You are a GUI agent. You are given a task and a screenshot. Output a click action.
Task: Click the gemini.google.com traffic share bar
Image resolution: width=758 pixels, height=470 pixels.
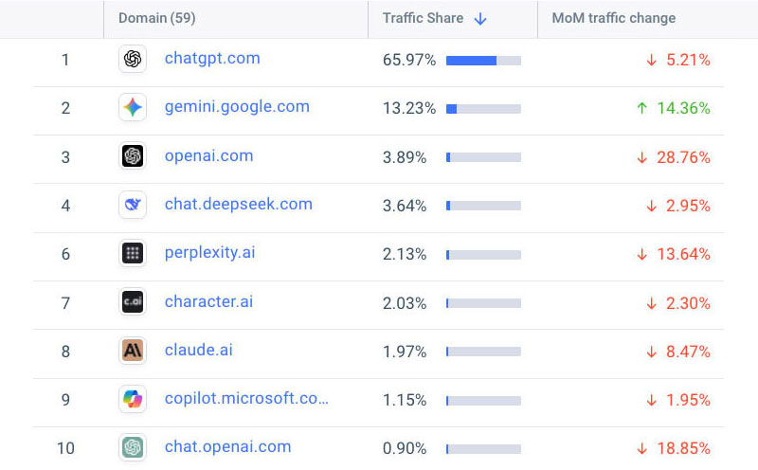(x=483, y=109)
